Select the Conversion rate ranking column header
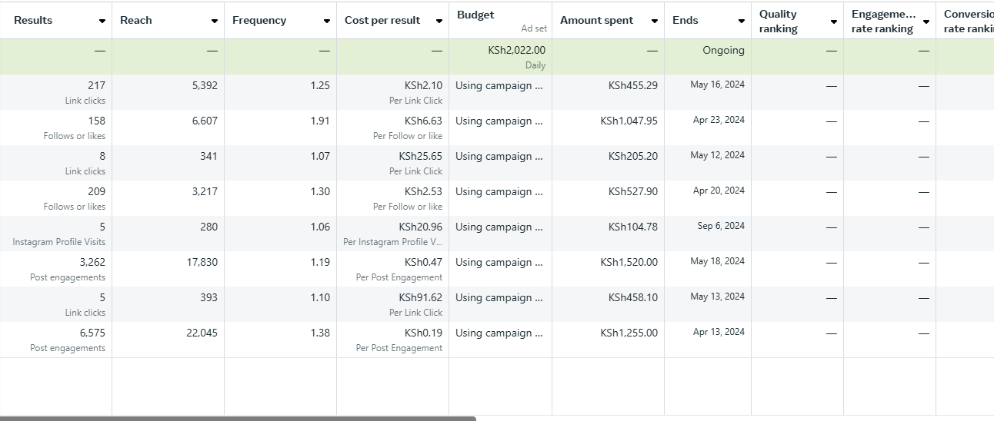 tap(968, 22)
